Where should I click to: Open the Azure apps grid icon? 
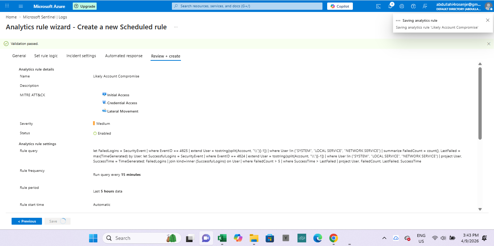coord(7,6)
